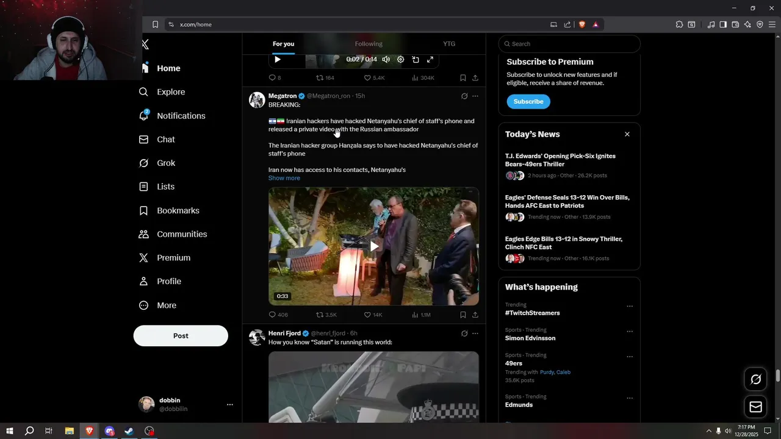The height and width of the screenshot is (439, 781).
Task: Open Premium in the sidebar
Action: coord(164,258)
